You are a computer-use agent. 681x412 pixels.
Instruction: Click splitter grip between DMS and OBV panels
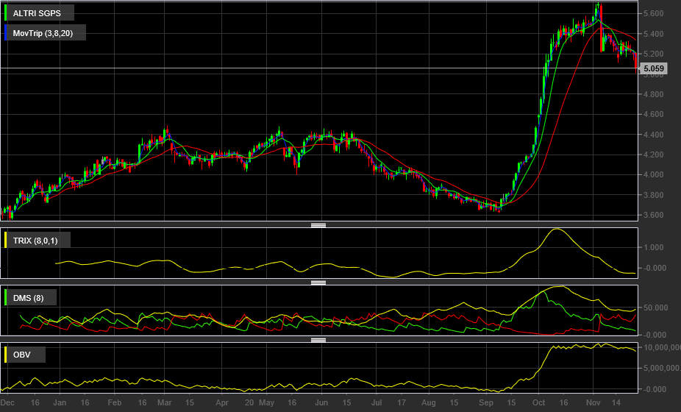click(318, 340)
